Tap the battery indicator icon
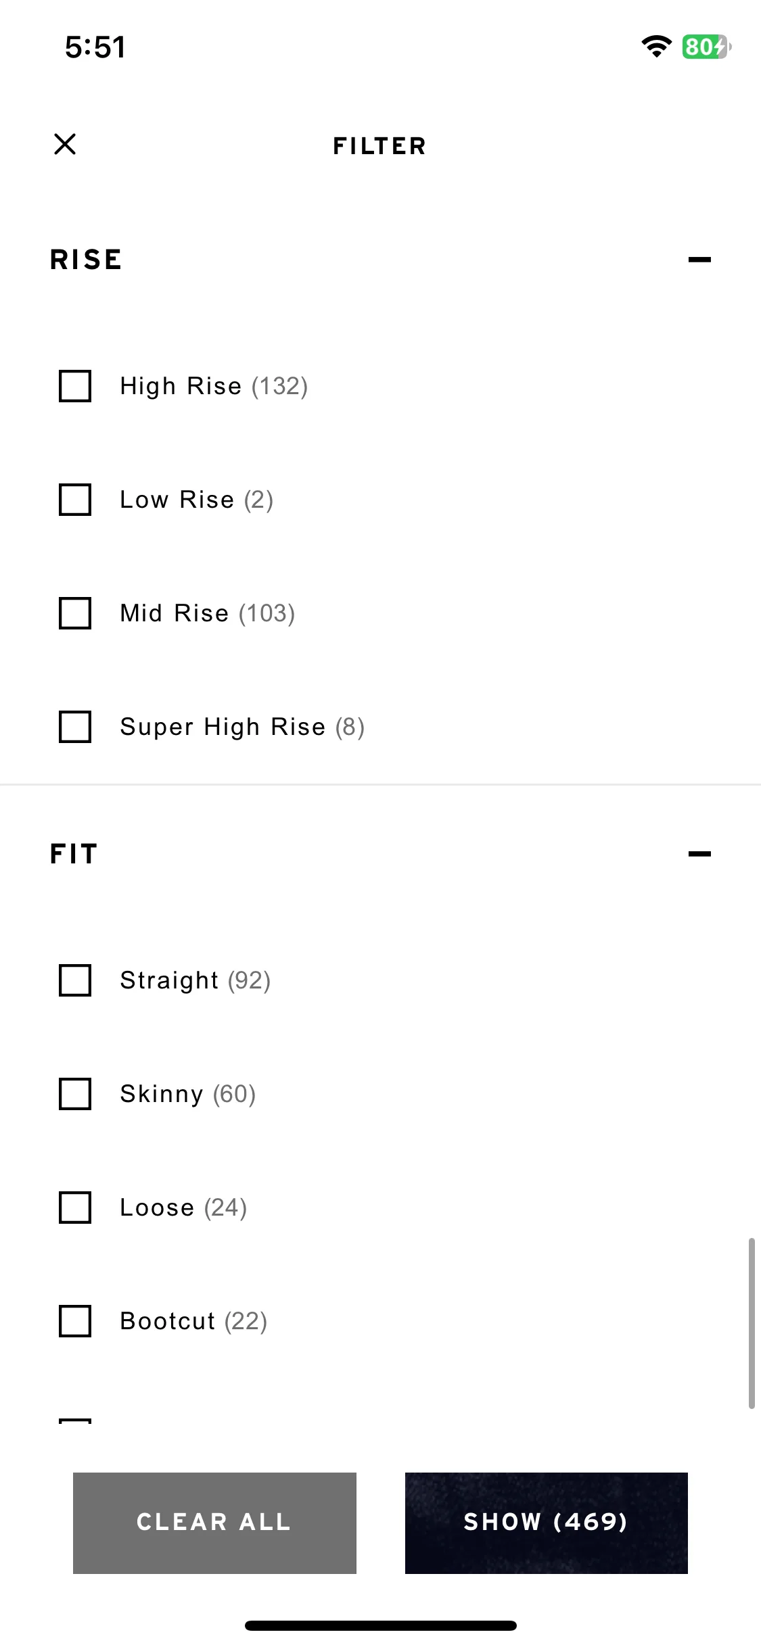 [706, 47]
